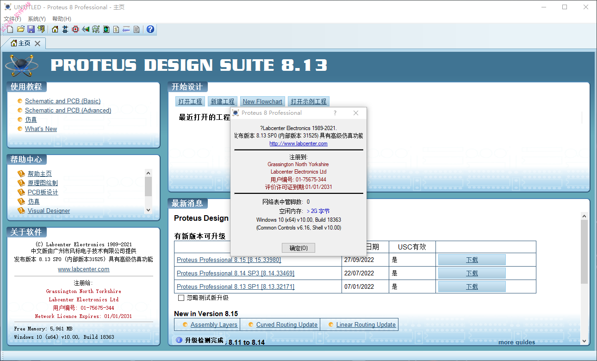The image size is (597, 361).
Task: Open the 文件(F) menu
Action: pyautogui.click(x=12, y=19)
